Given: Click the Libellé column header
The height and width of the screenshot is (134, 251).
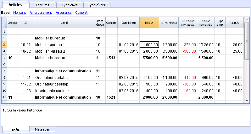Looking at the screenshot, I should [64, 23].
